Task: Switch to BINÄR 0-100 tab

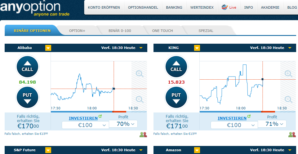Action: (x=120, y=31)
